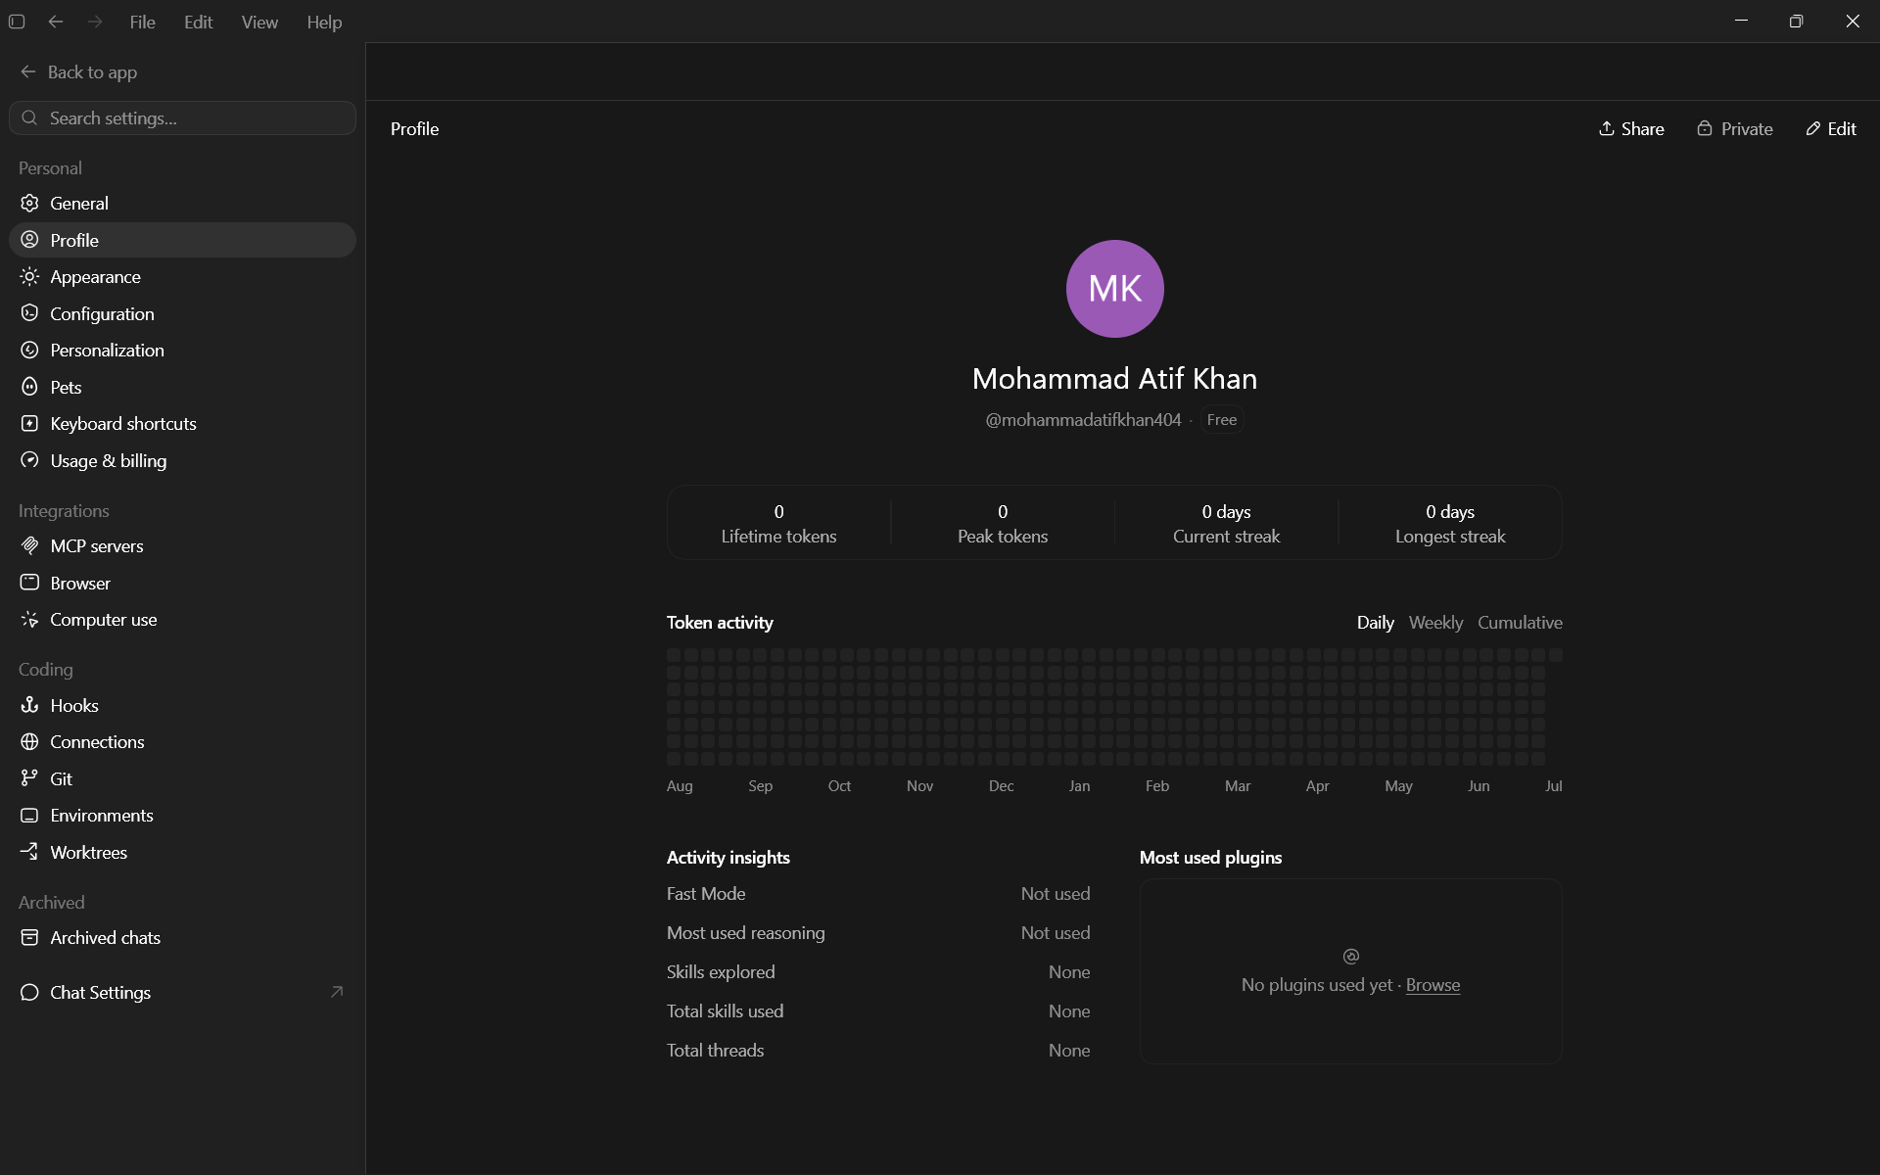The width and height of the screenshot is (1880, 1175).
Task: Open MCP servers settings
Action: click(x=182, y=545)
